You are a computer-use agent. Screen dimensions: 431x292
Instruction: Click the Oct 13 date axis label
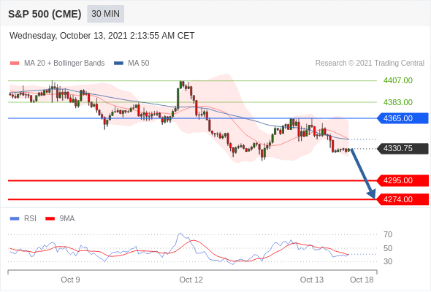[x=312, y=280]
